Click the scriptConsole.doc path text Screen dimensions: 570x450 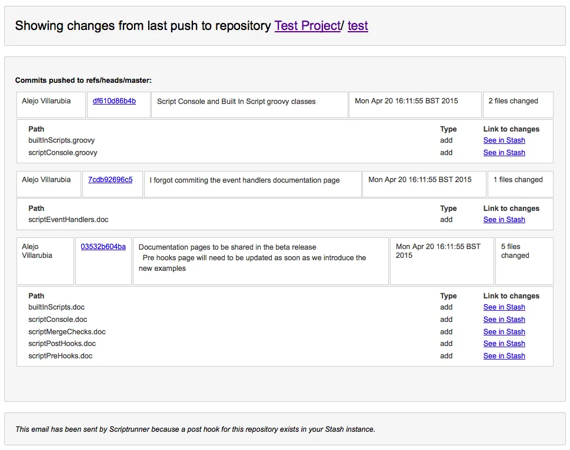click(x=58, y=320)
